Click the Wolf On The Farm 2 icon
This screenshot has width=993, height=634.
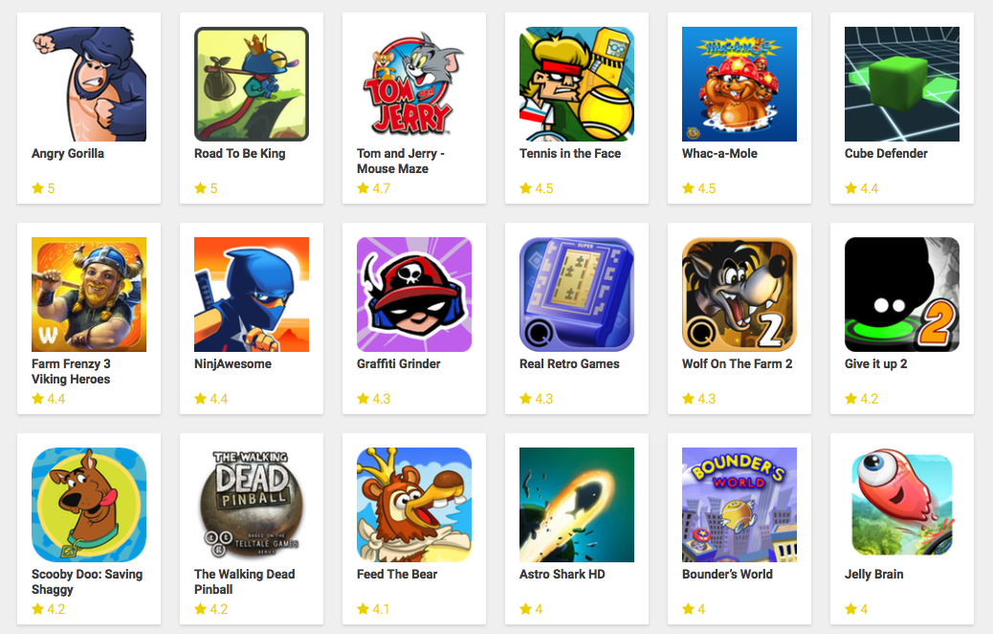[x=739, y=295]
